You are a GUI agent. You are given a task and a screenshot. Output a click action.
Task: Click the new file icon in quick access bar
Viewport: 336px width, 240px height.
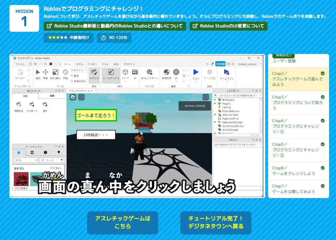pyautogui.click(x=30, y=64)
